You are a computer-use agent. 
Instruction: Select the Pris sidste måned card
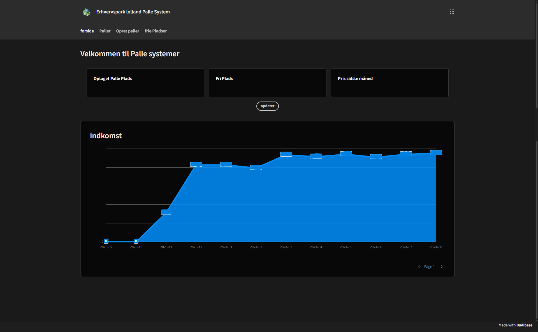click(389, 83)
